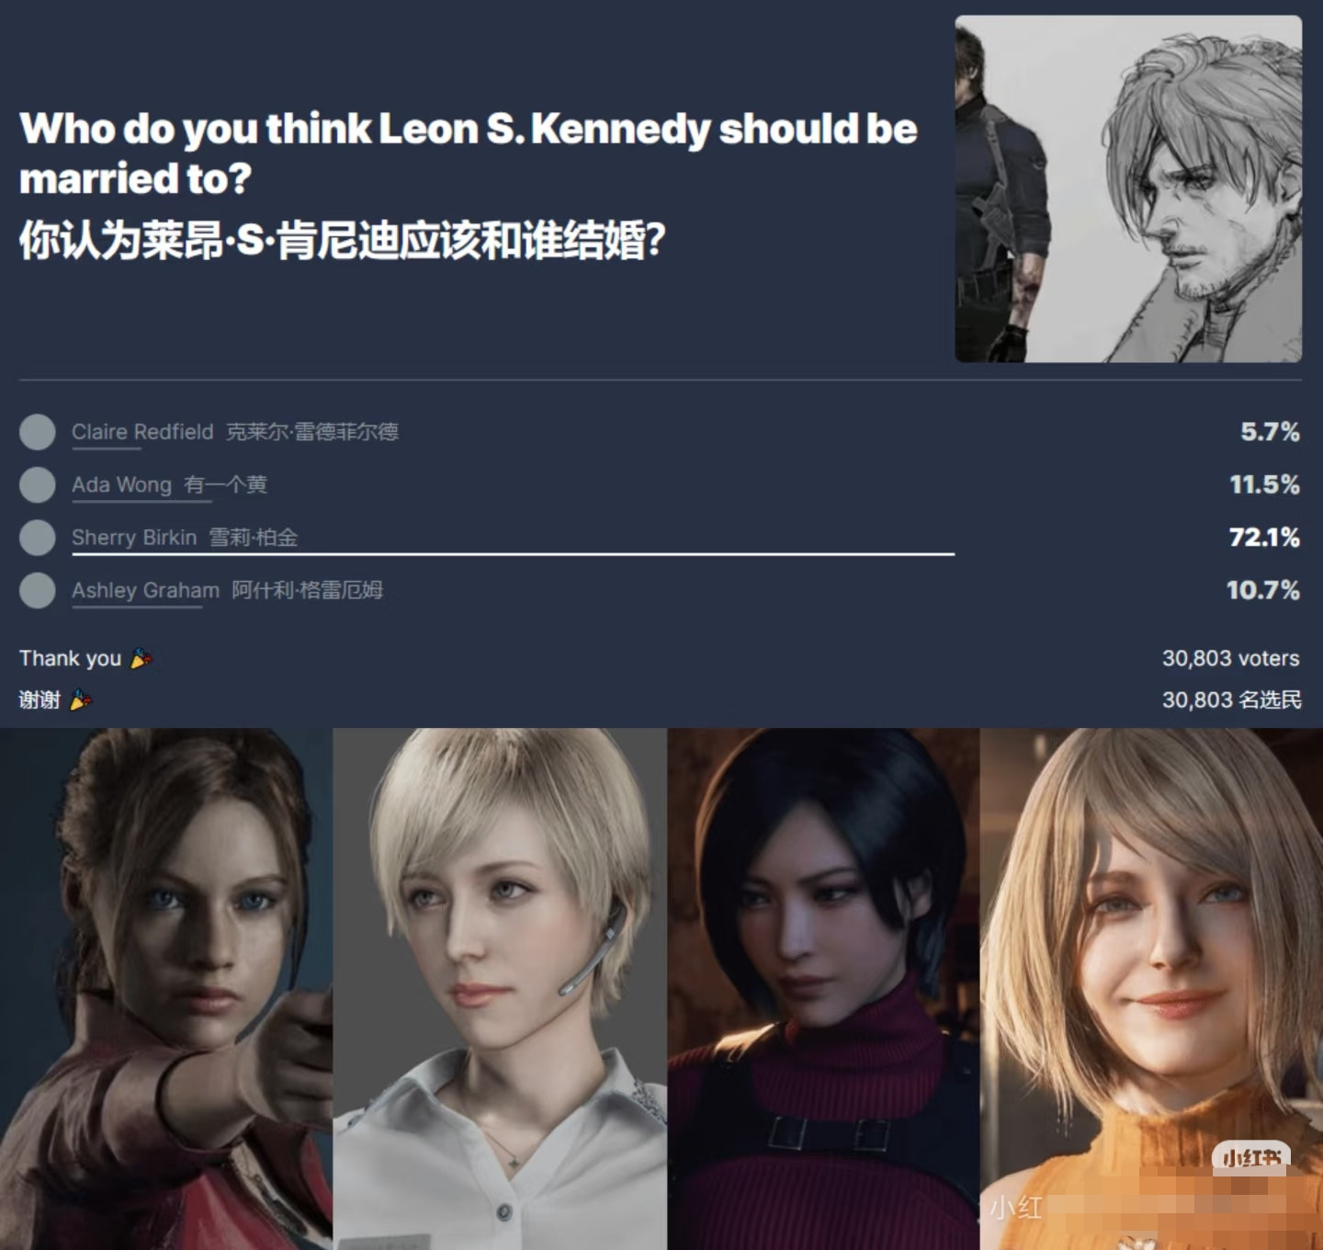Click the 30,803 voters count
Image resolution: width=1323 pixels, height=1250 pixels.
click(1231, 658)
